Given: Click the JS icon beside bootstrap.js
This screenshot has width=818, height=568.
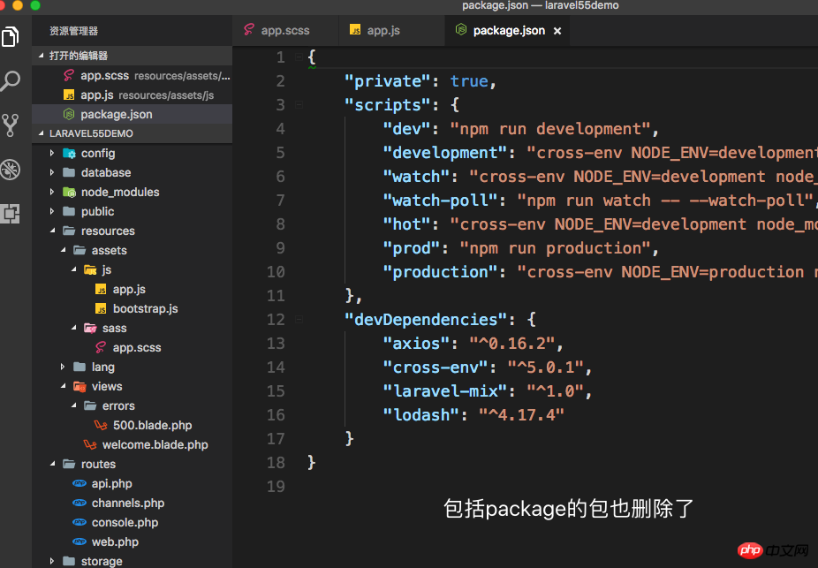Looking at the screenshot, I should (x=102, y=309).
